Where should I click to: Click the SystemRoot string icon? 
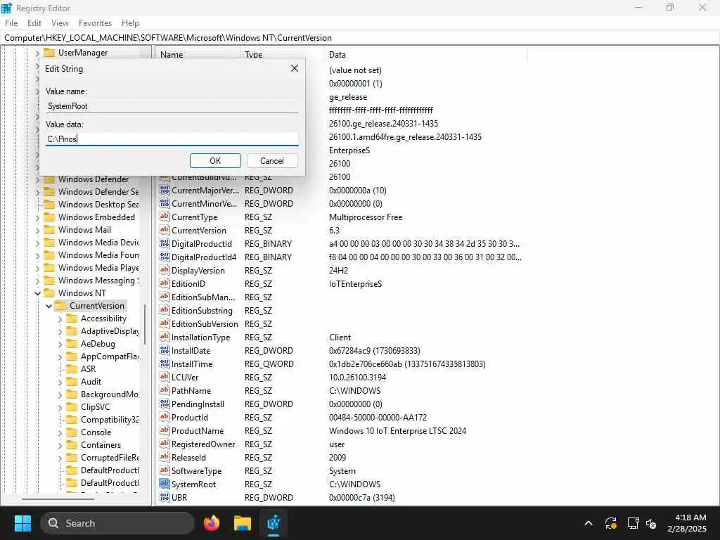[x=165, y=484]
